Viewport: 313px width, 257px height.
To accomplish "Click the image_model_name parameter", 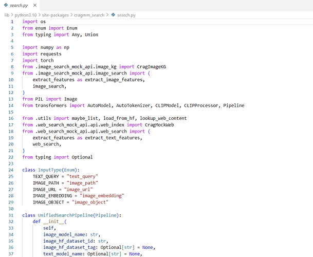I will click(x=64, y=234).
